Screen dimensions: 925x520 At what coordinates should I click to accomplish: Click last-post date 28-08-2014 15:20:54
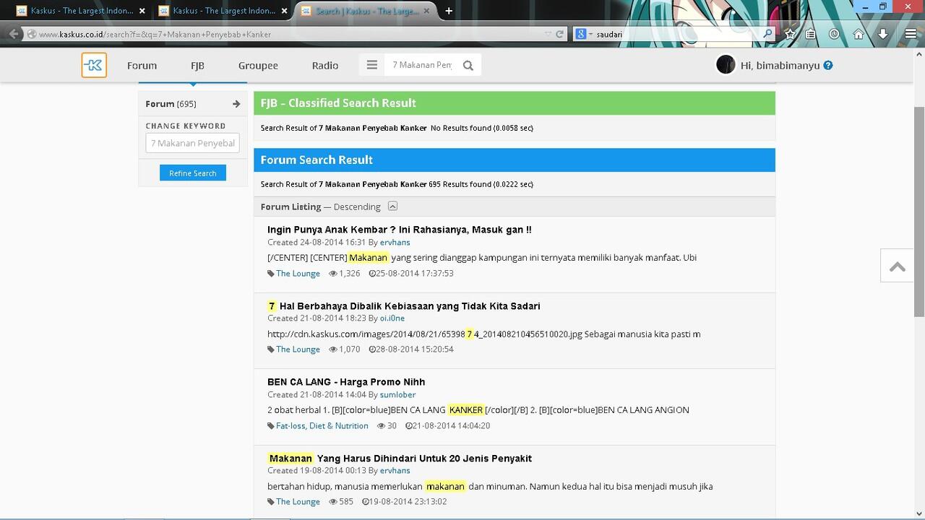pyautogui.click(x=415, y=350)
